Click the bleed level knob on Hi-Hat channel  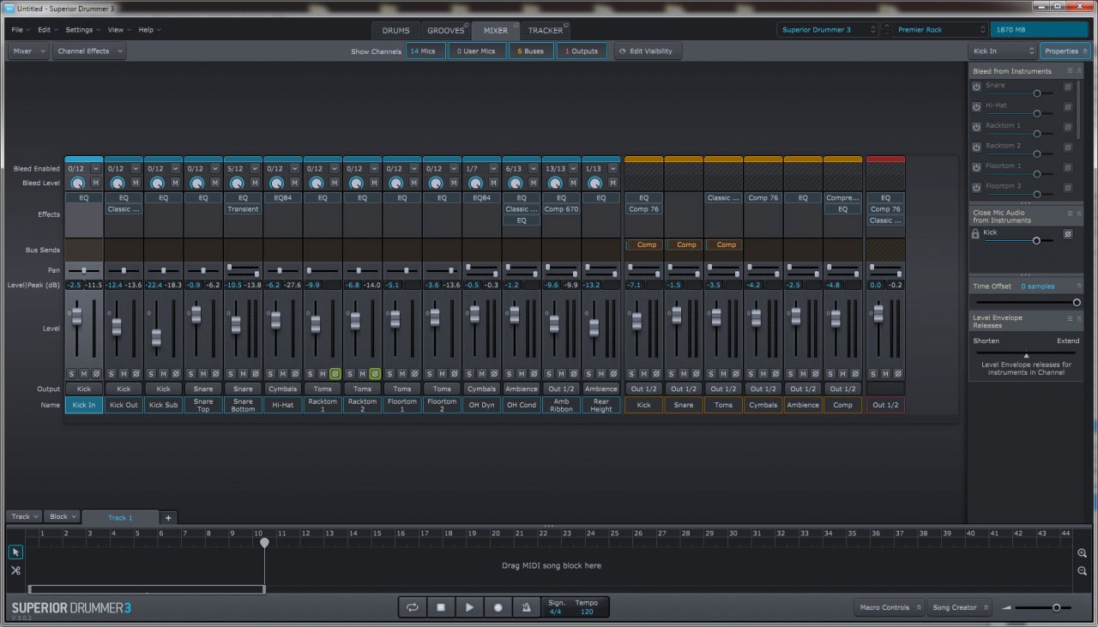coord(276,183)
